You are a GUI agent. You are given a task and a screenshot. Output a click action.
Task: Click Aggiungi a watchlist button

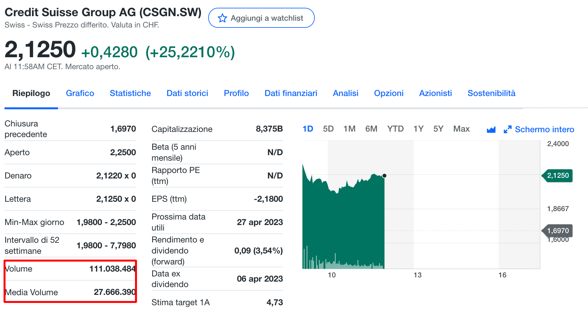click(x=261, y=18)
